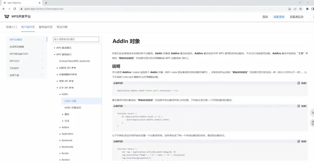The height and width of the screenshot is (164, 314).
Task: Expand 方法 tree node
Action: coord(63,121)
